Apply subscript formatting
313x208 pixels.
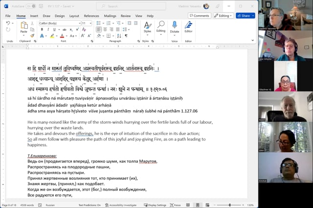[71, 29]
